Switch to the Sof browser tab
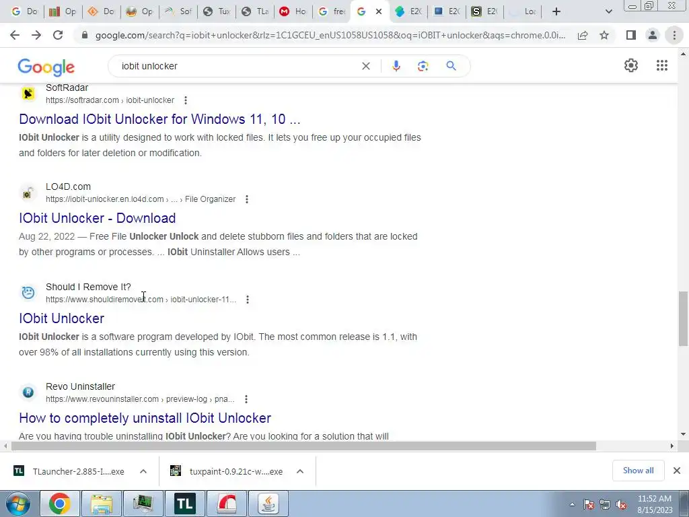 (178, 11)
